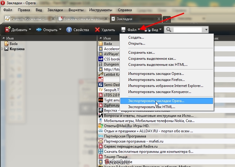The height and width of the screenshot is (167, 235).
Task: Select the Bada folder icon in left tree
Action: click(x=7, y=43)
